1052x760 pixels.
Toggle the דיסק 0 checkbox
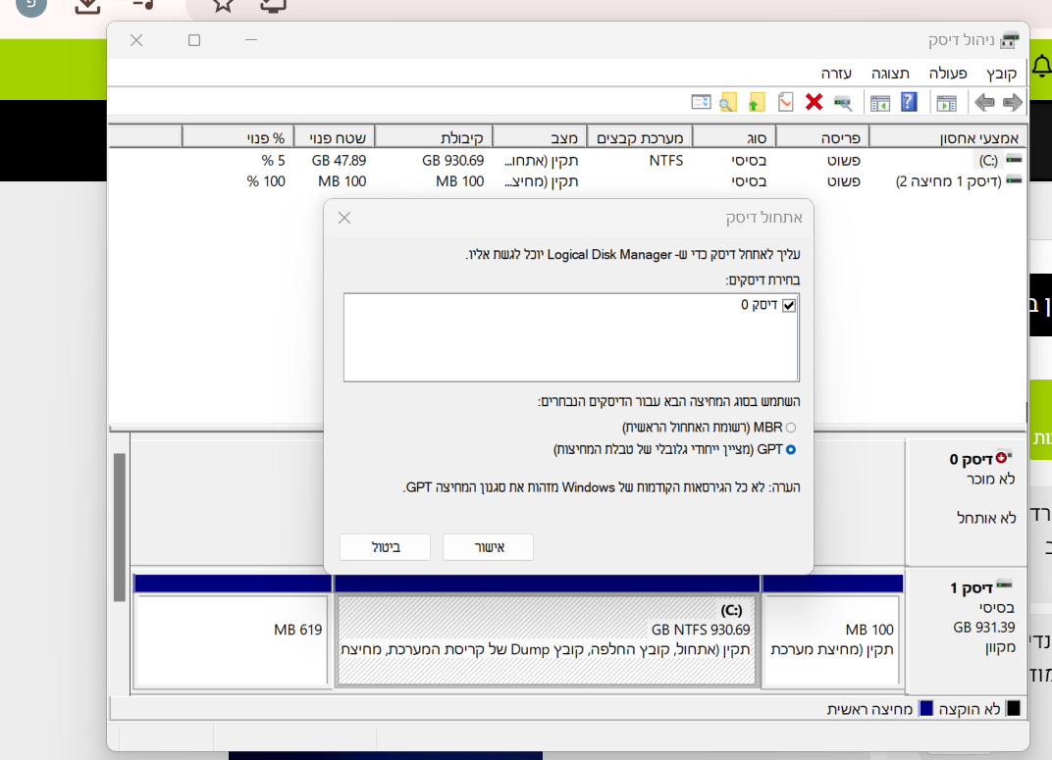(789, 306)
